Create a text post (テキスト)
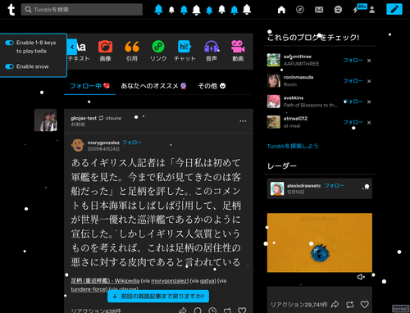Screen dimensions: 410x313 coord(80,51)
